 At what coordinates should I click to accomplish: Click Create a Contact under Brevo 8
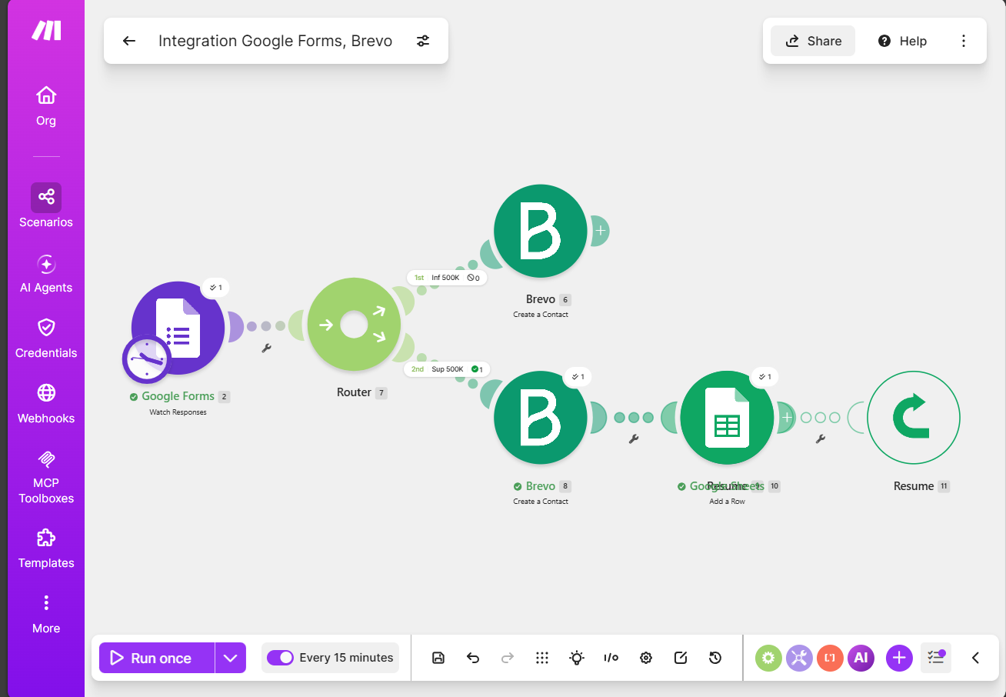541,502
